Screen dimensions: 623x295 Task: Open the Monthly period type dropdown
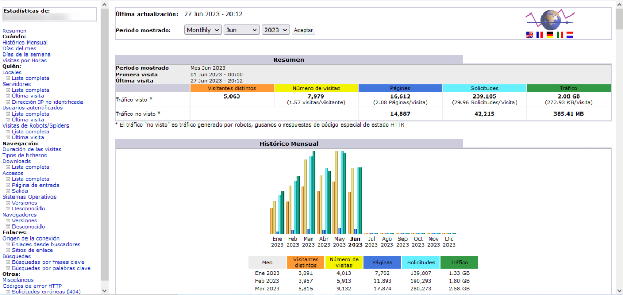point(202,30)
